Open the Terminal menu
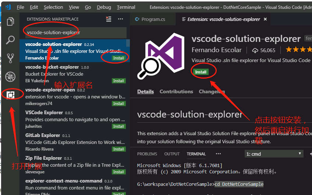The width and height of the screenshot is (312, 195). (x=126, y=7)
